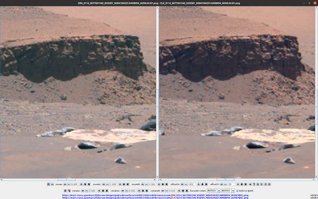Click the bold minus button beside offsetX
The height and width of the screenshot is (199, 318).
pos(182,184)
